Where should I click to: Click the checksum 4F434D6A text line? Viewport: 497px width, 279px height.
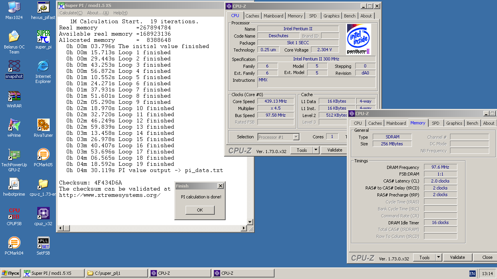pyautogui.click(x=90, y=183)
